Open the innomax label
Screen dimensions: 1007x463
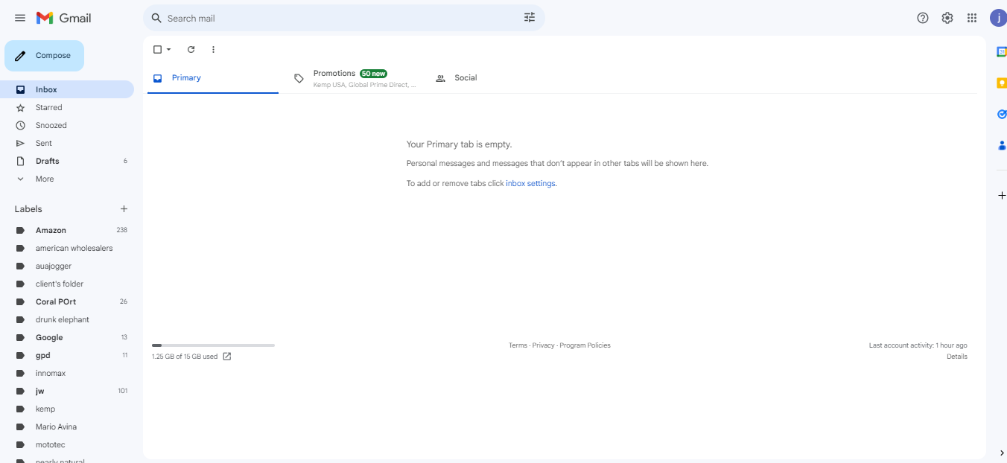coord(67,373)
